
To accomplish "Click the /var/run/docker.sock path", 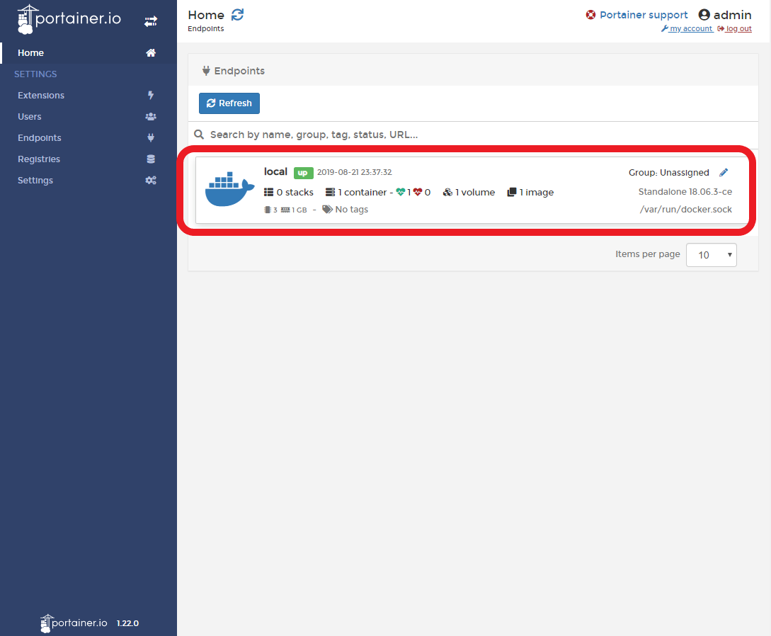I will pos(685,210).
